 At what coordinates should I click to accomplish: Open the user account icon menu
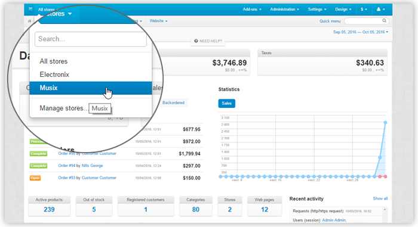coord(381,10)
